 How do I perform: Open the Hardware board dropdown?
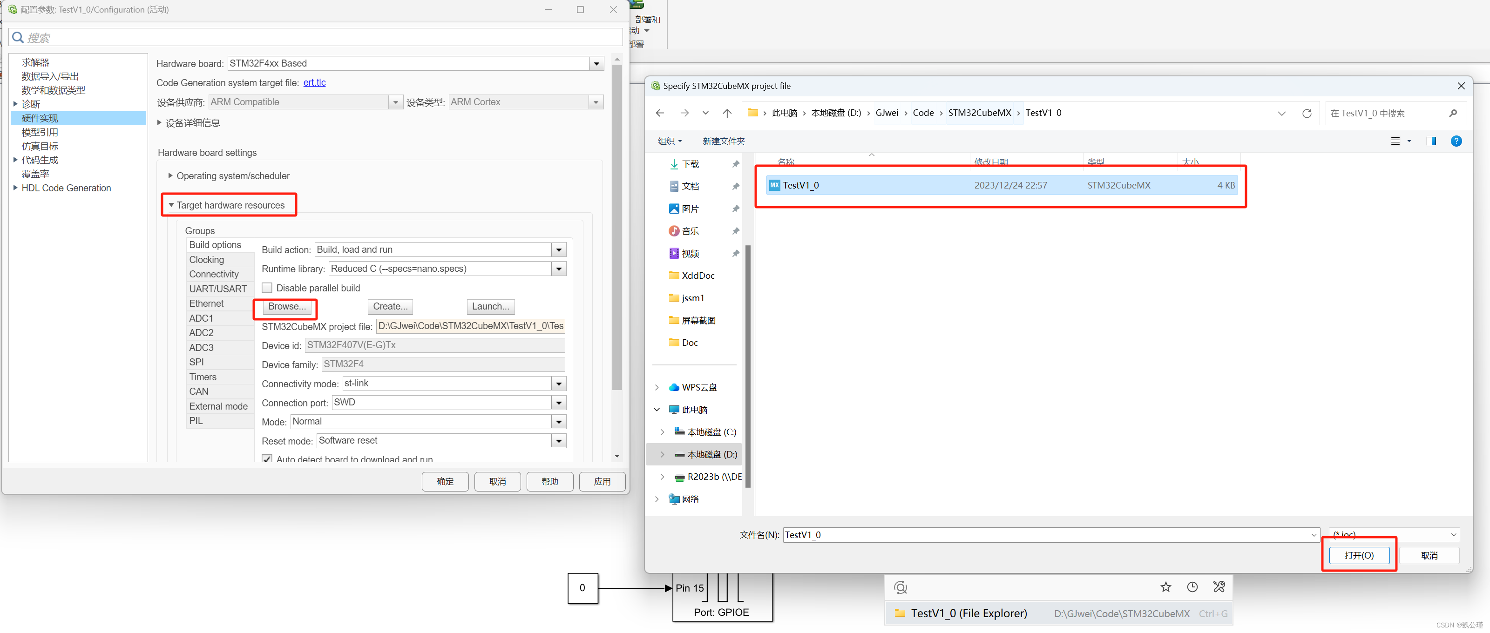pos(596,64)
